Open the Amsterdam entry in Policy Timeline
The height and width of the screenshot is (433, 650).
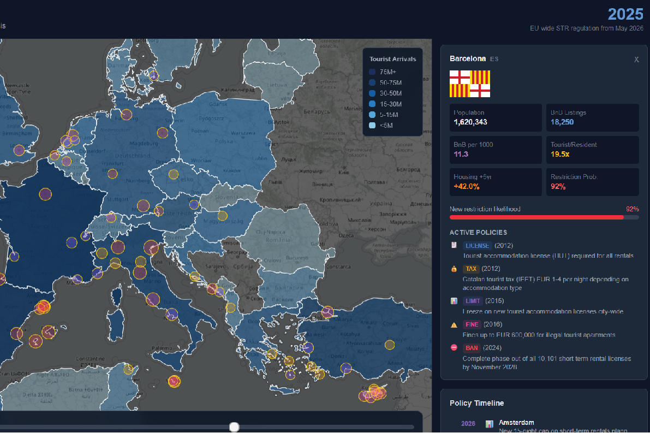pos(516,423)
